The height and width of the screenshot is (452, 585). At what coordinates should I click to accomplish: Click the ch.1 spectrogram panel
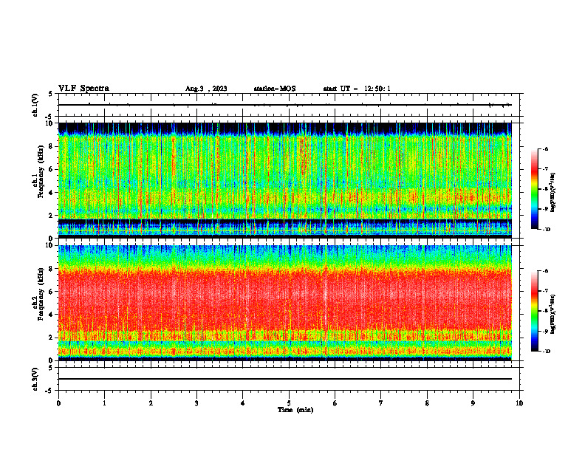(x=285, y=180)
